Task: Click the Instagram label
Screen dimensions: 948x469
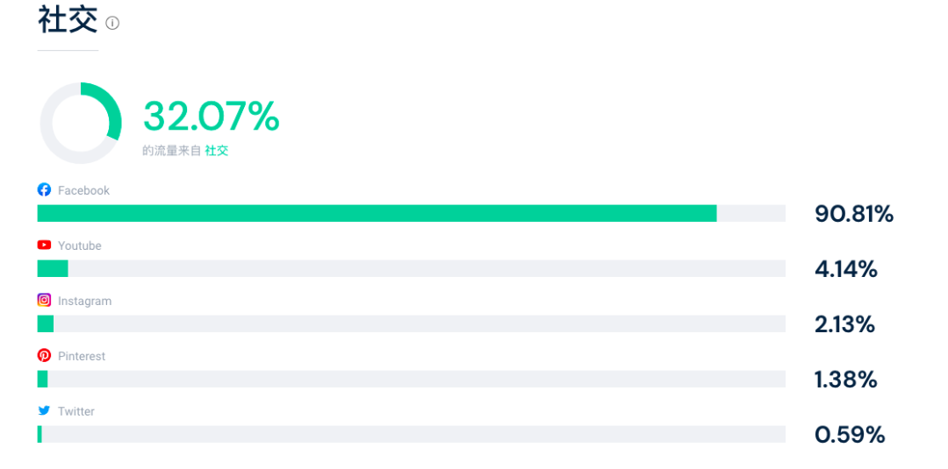Action: pyautogui.click(x=84, y=302)
